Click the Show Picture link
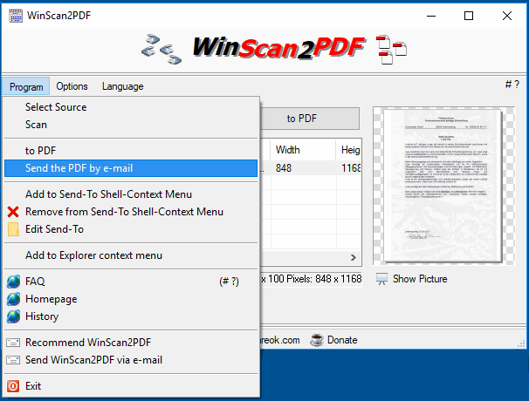The height and width of the screenshot is (401, 529). point(420,279)
